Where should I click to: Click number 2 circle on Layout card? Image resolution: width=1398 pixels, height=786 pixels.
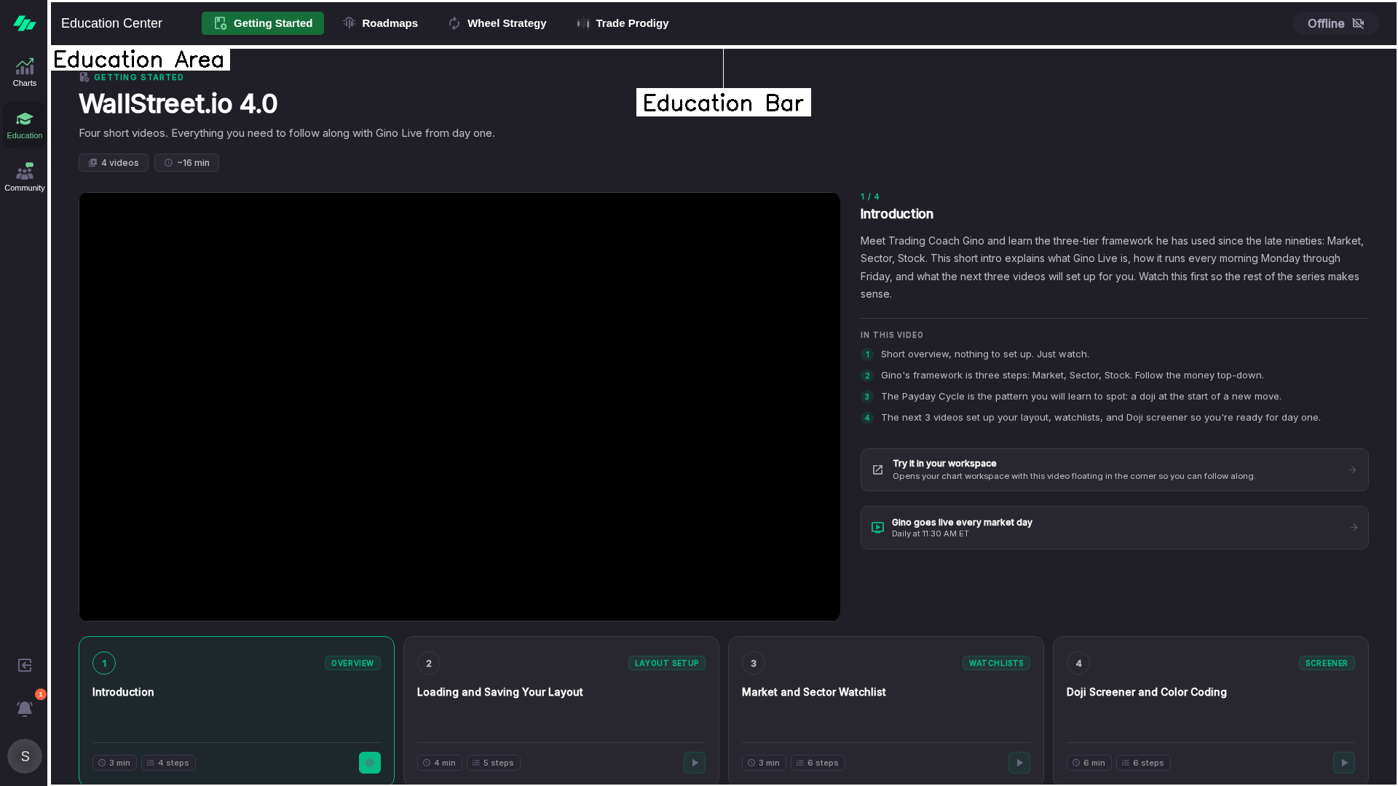point(429,663)
